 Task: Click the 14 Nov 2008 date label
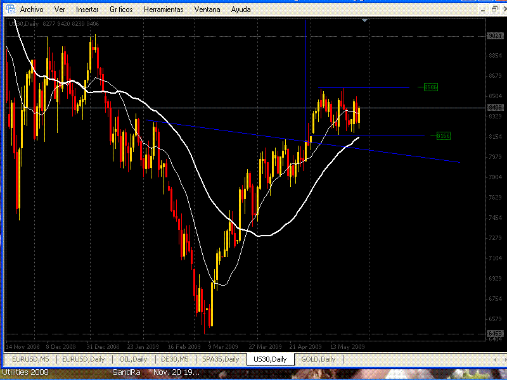pos(23,346)
